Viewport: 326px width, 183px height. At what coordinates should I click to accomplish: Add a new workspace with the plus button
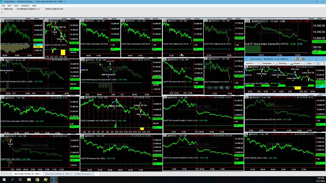click(x=97, y=174)
